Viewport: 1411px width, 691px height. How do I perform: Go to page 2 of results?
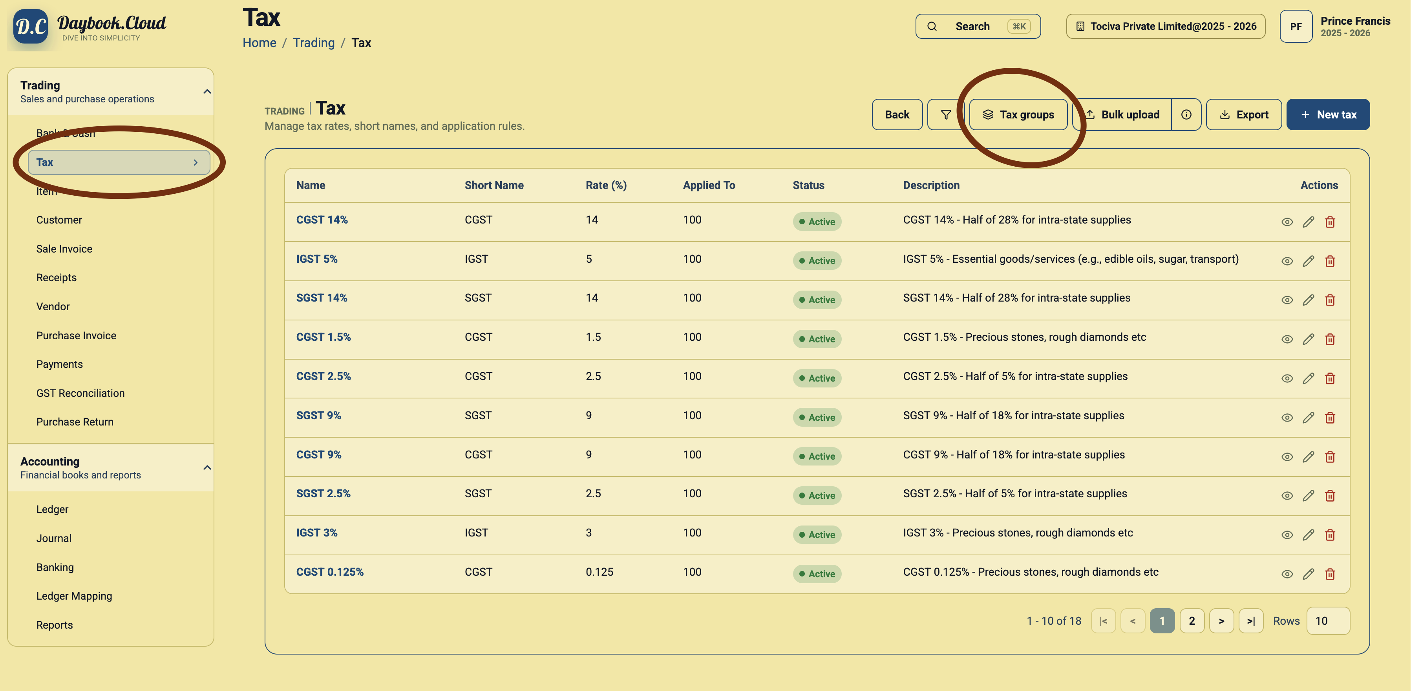[x=1192, y=621]
